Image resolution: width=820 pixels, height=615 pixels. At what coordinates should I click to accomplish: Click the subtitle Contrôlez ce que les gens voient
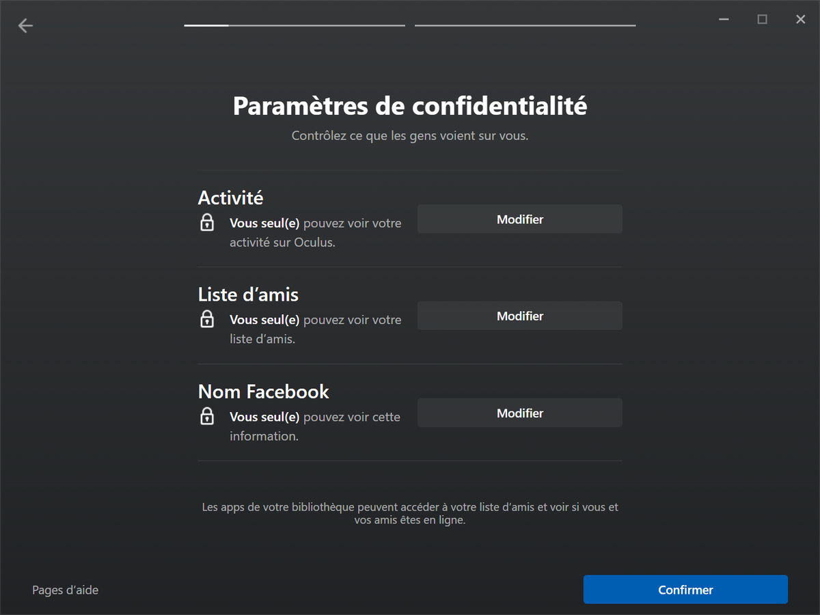[410, 135]
